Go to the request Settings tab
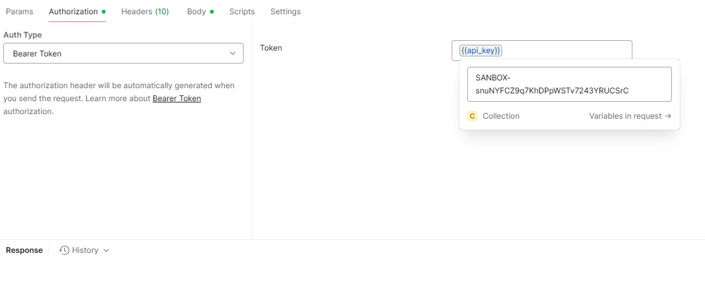This screenshot has height=308, width=705. click(285, 12)
